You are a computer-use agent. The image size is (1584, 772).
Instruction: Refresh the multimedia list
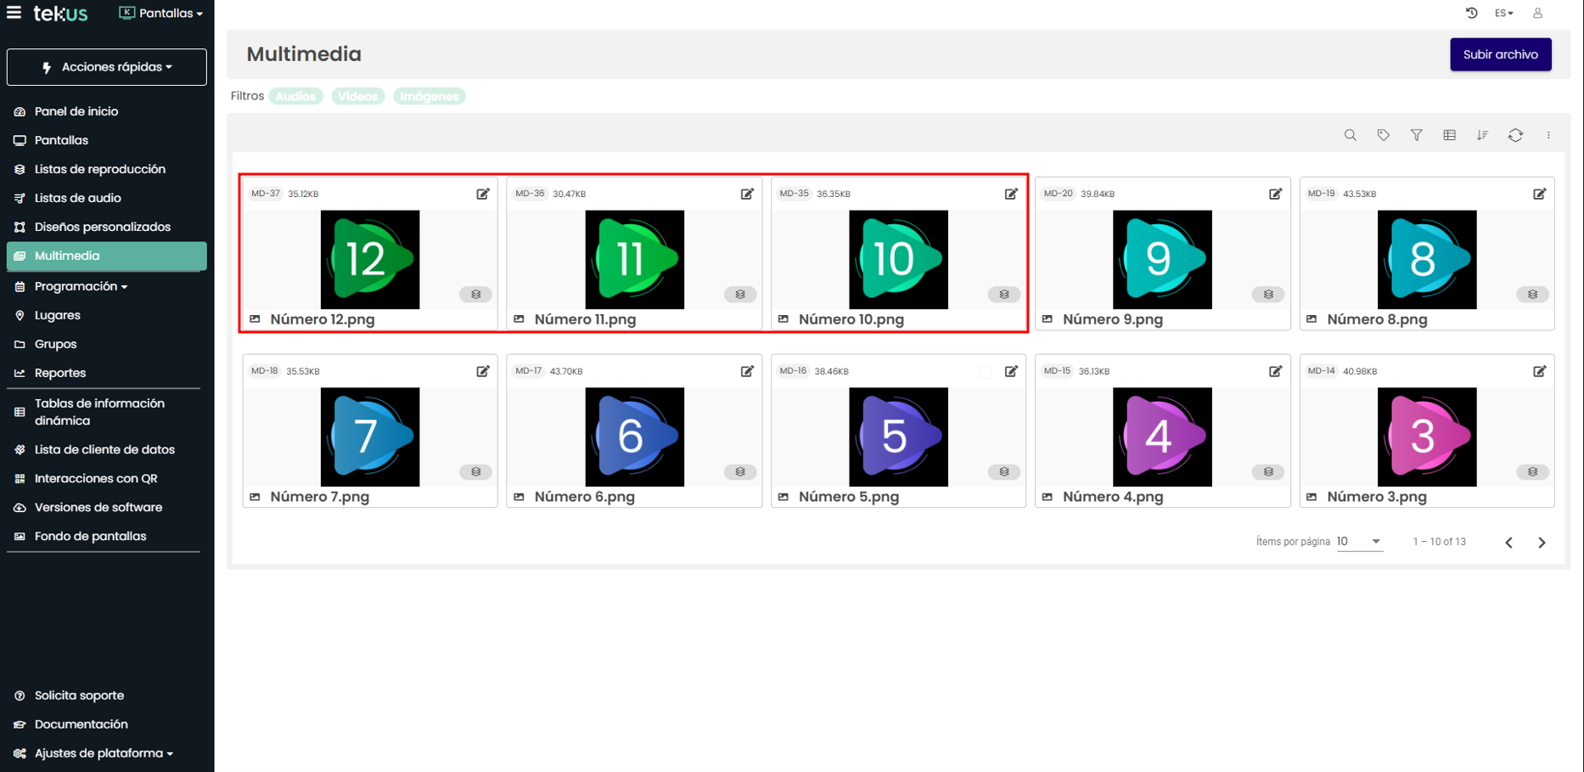[x=1515, y=135]
